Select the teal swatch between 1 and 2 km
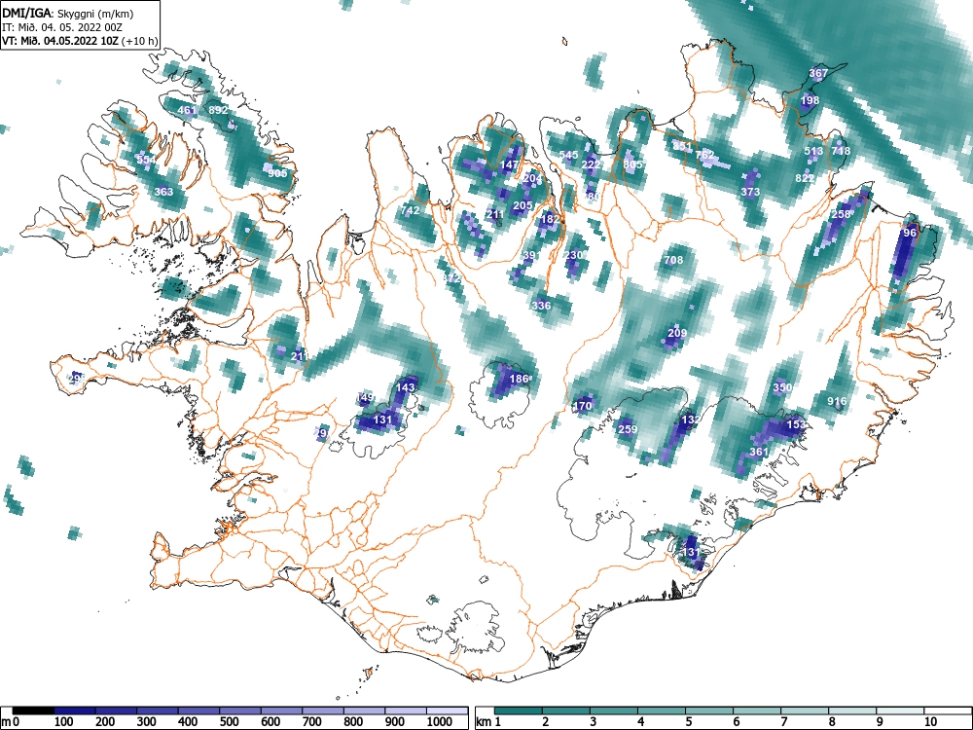Screen dimensions: 973x730 519,711
